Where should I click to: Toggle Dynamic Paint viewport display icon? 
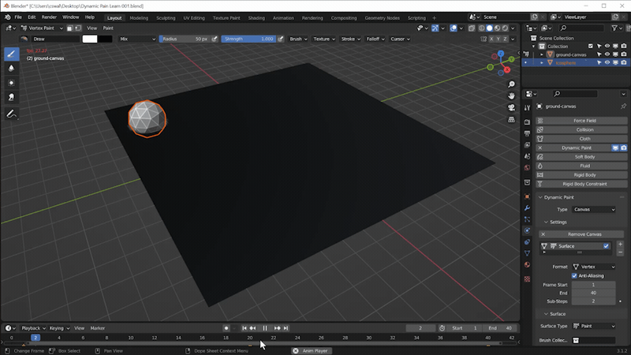[x=615, y=148]
